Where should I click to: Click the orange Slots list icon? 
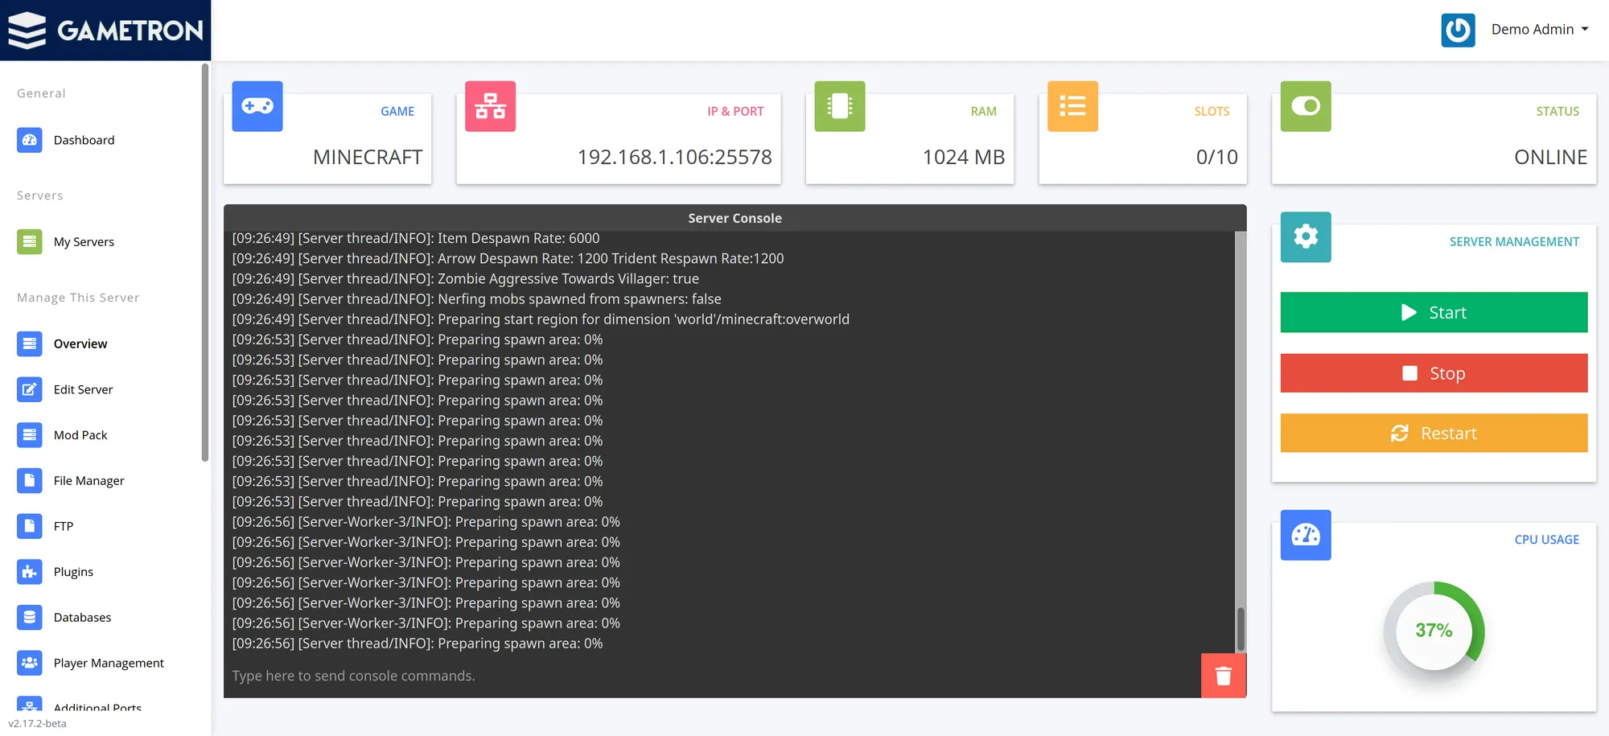[1072, 106]
